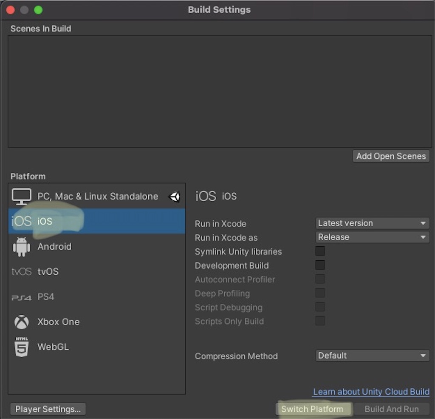Viewport: 435px width, 419px height.
Task: Click the Unity logo on the Standalone row
Action: (x=175, y=197)
